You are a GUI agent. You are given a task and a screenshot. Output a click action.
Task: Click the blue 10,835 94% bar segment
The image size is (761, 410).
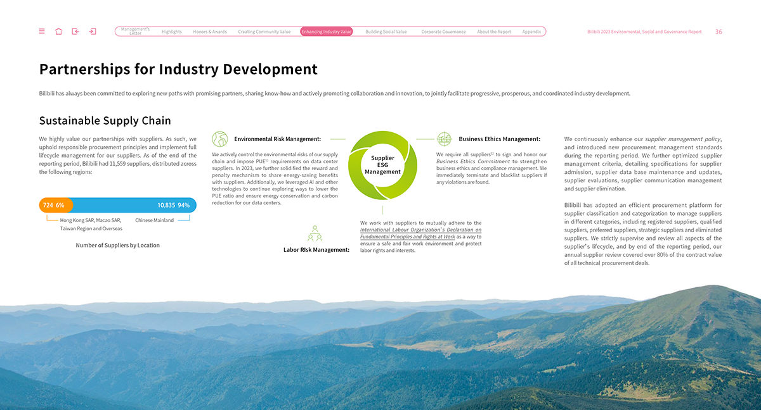(x=135, y=205)
